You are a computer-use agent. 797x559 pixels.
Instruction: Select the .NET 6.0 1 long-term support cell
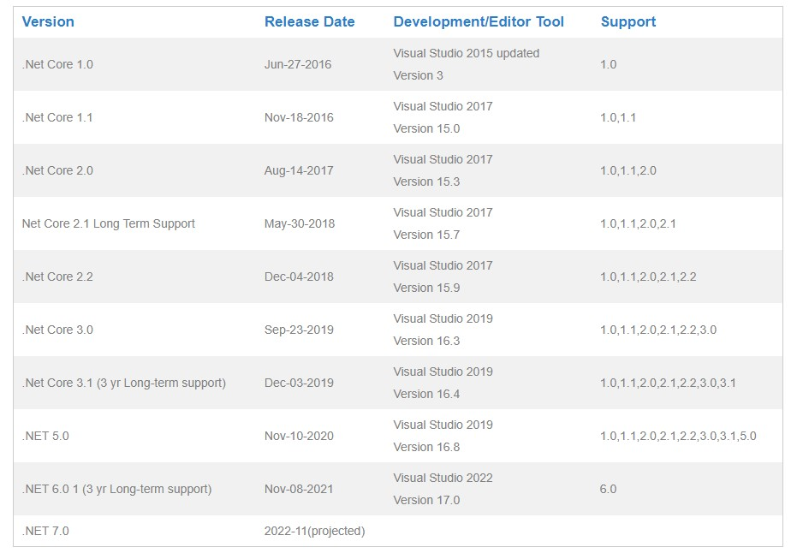click(116, 489)
